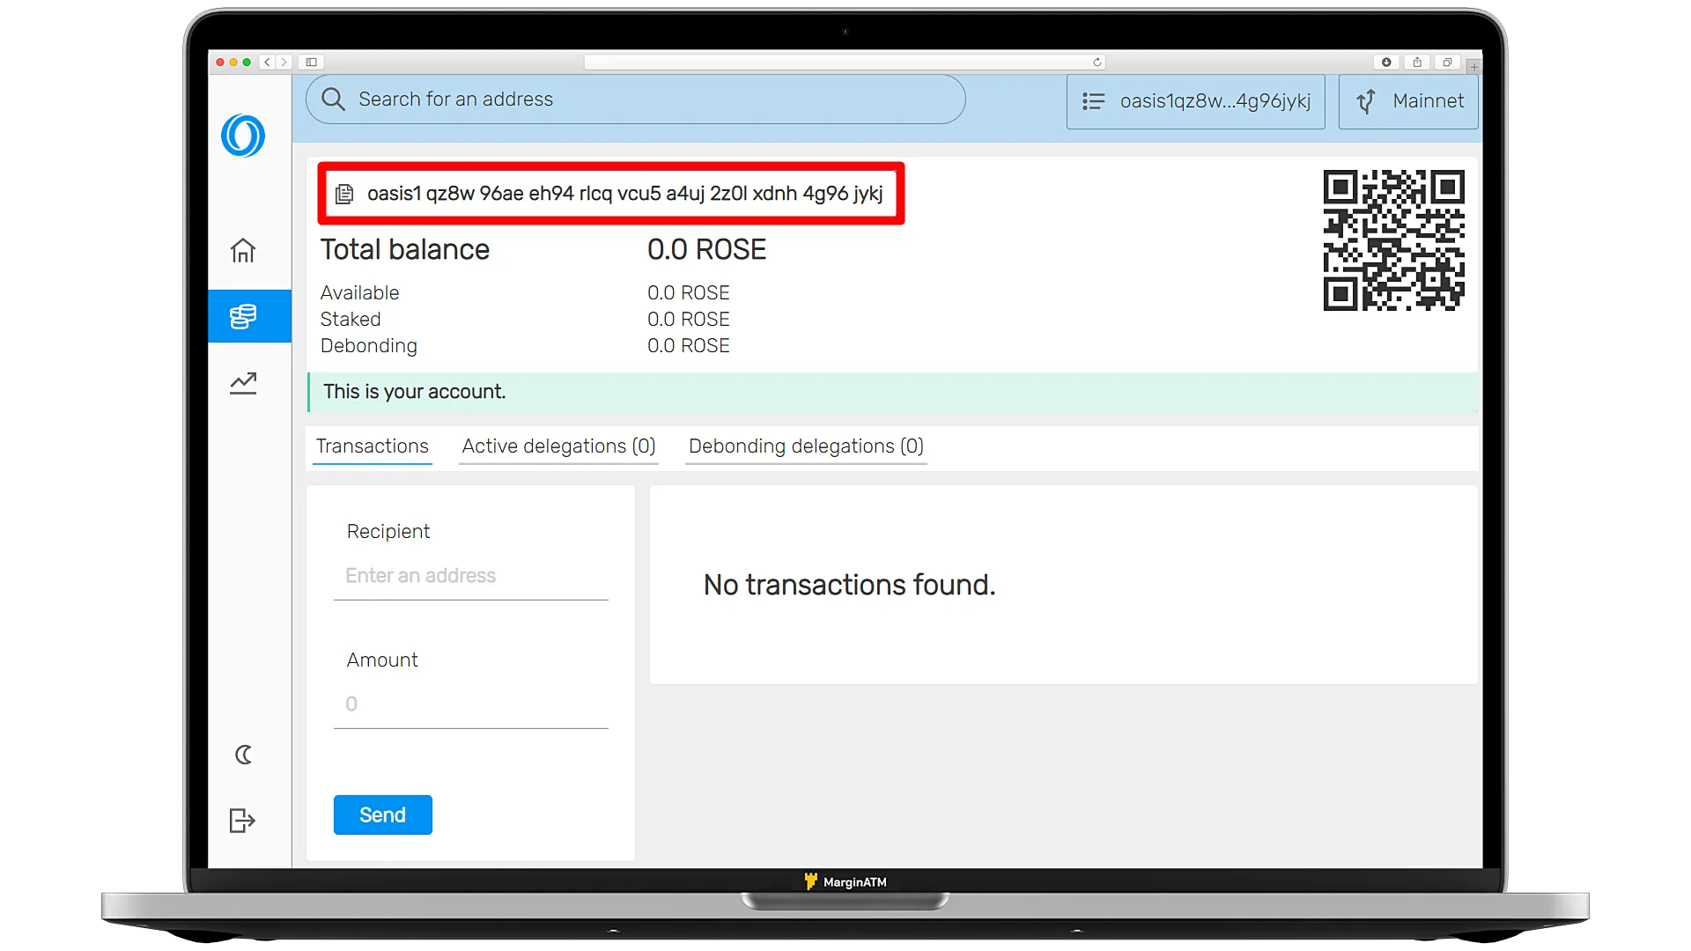Screen dimensions: 1691x951
Task: Click the network branch icon beside Mainnet
Action: pos(1366,101)
